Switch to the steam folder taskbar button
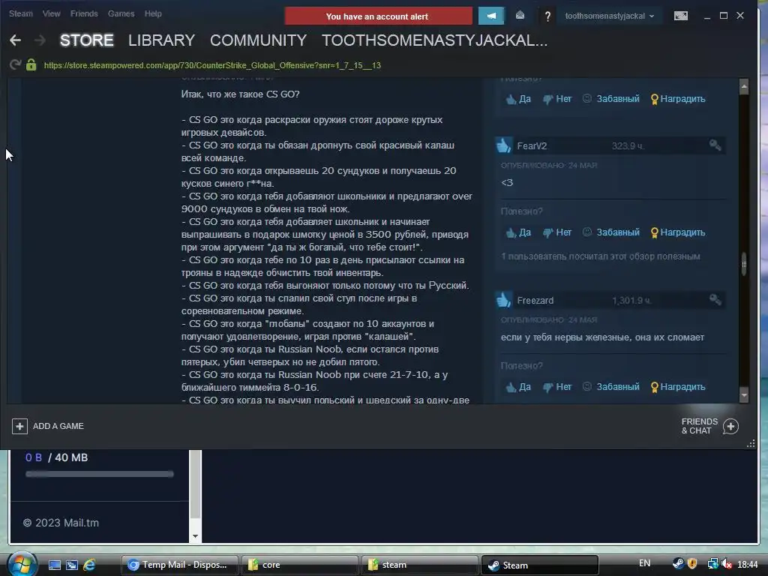Image resolution: width=768 pixels, height=576 pixels. [x=419, y=565]
